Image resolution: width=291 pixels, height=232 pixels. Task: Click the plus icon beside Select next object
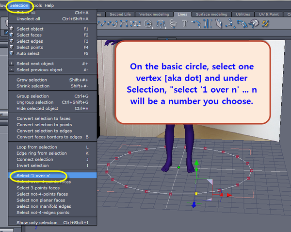tap(12, 64)
